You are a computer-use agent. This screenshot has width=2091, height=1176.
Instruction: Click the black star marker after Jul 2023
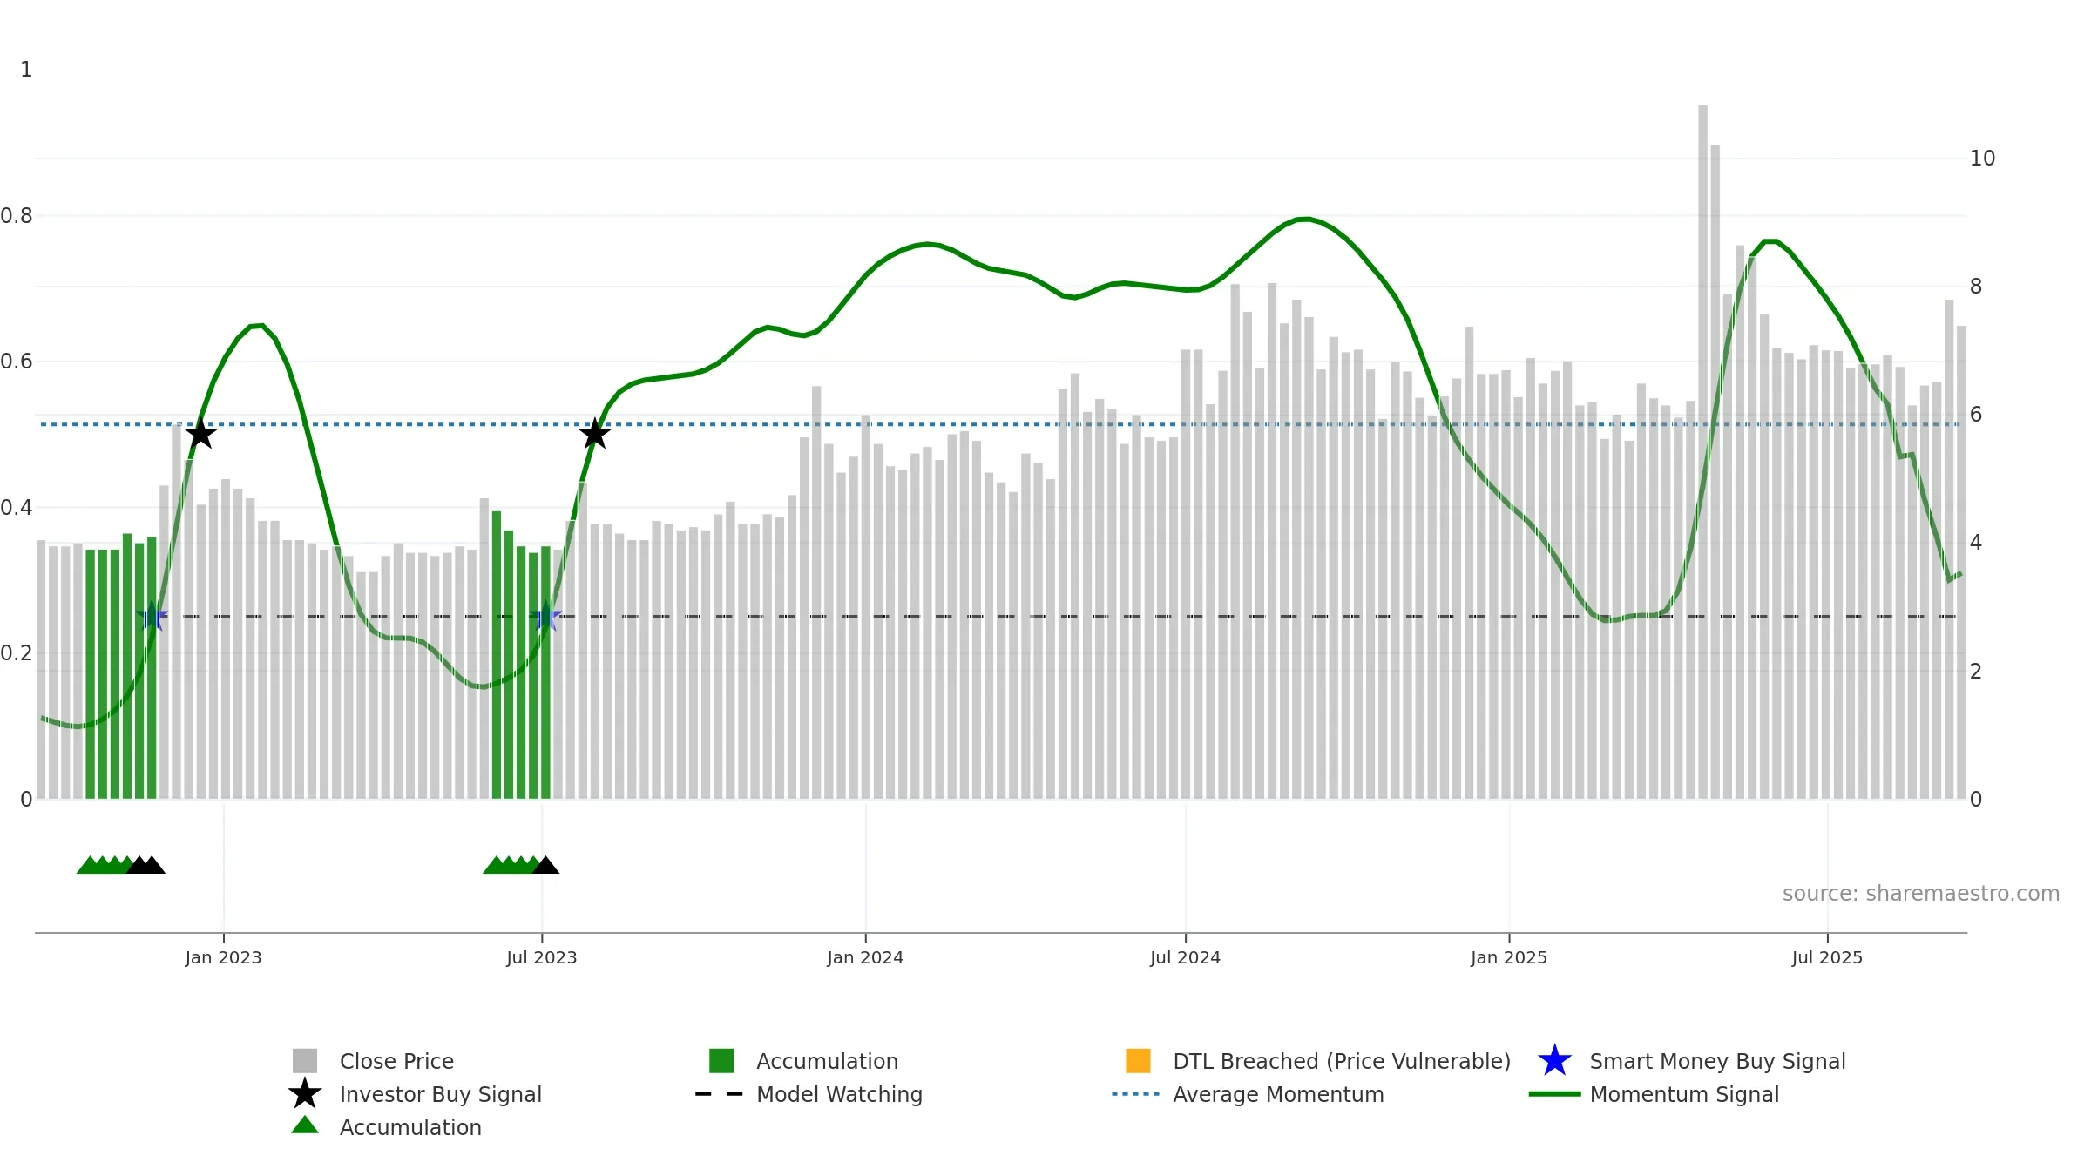(x=594, y=433)
